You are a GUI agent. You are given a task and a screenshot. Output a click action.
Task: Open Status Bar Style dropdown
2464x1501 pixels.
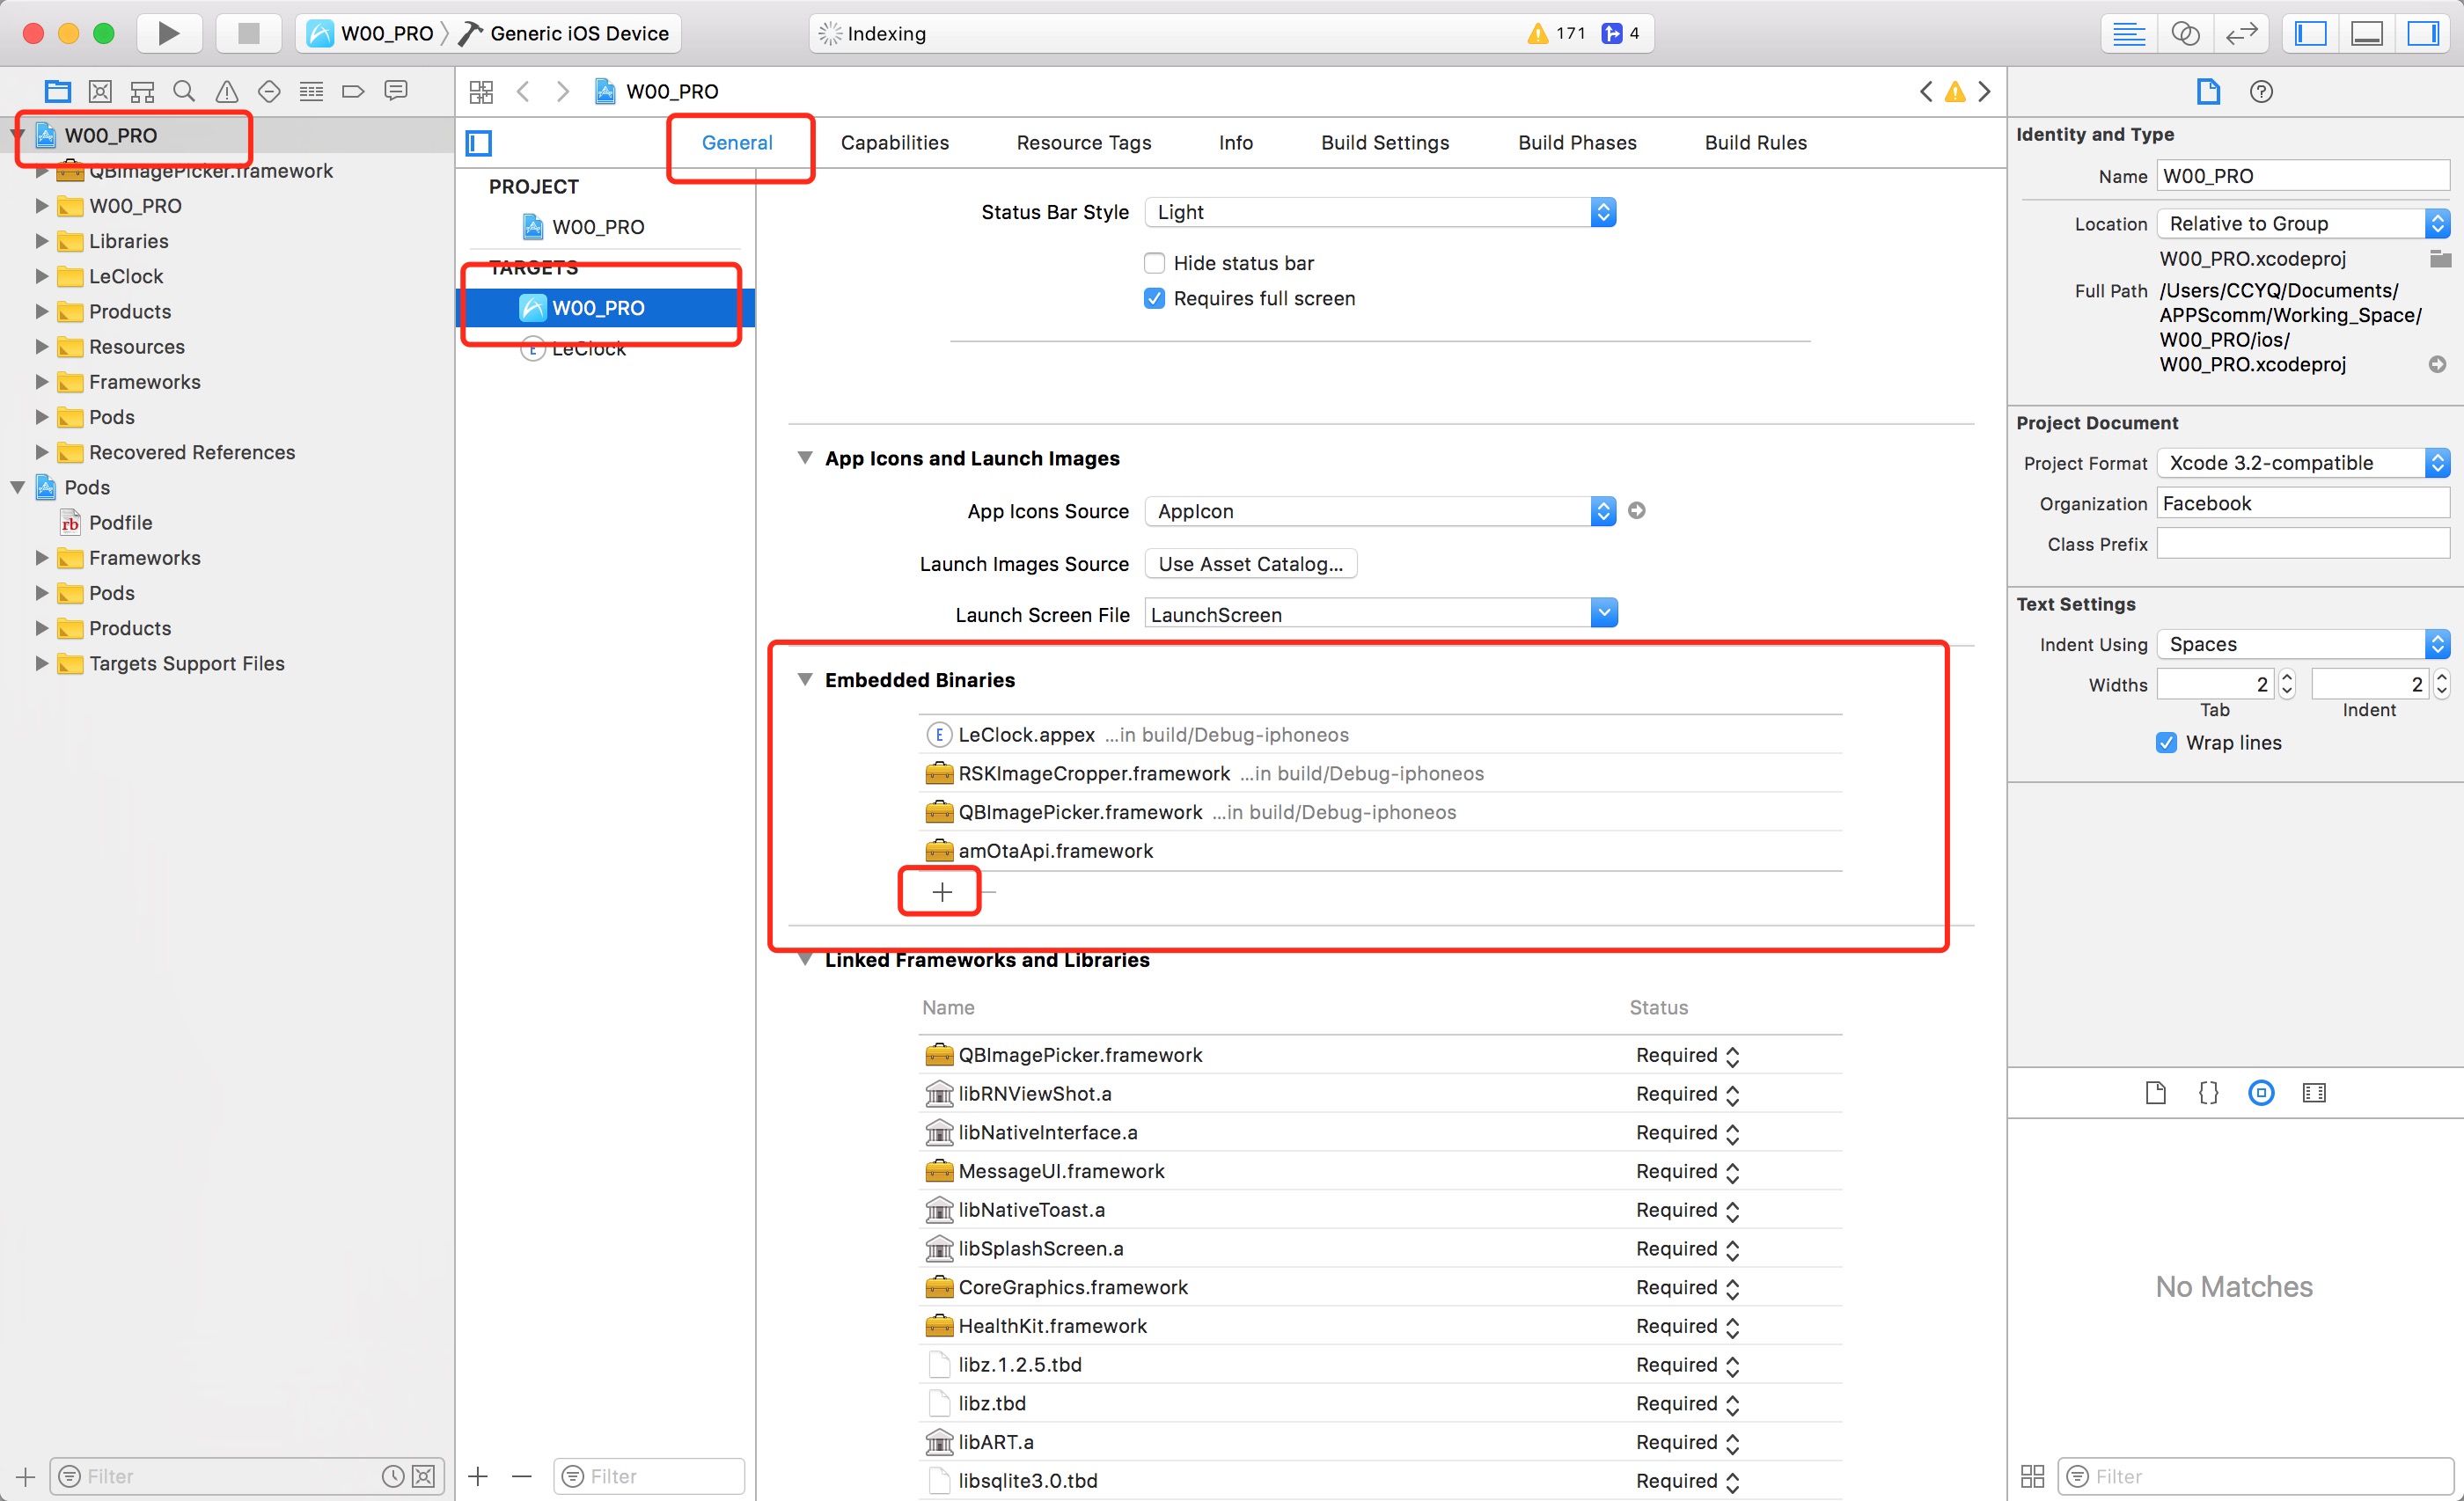pyautogui.click(x=1380, y=212)
